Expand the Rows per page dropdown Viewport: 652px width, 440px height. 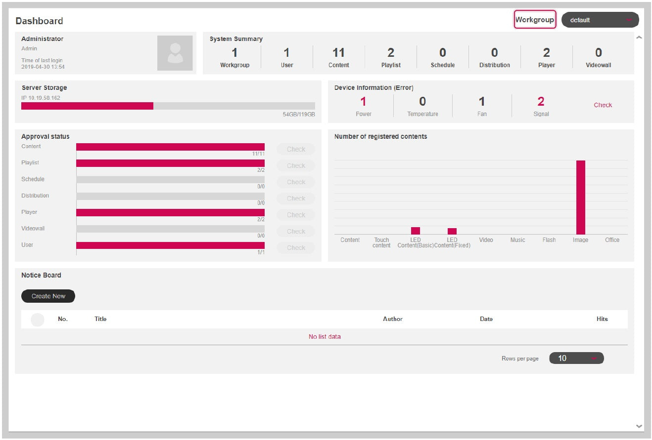click(x=576, y=359)
